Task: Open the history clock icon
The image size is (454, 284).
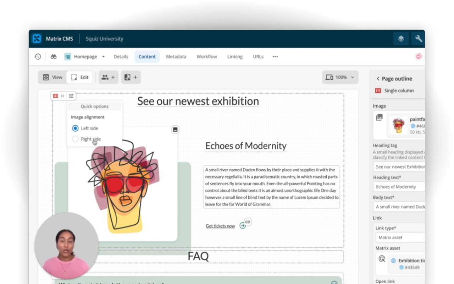Action: click(x=38, y=56)
